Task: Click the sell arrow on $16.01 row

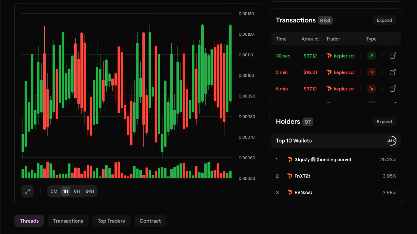Action: coord(371,72)
